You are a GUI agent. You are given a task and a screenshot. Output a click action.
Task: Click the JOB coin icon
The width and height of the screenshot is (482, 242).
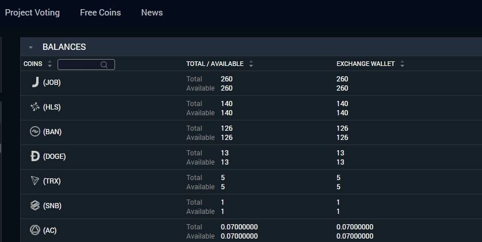pyautogui.click(x=35, y=83)
